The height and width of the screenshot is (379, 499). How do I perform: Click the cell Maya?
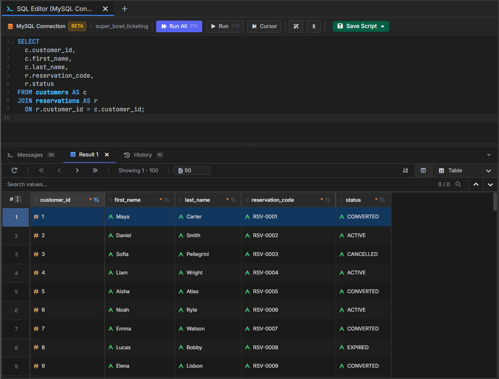pos(140,217)
